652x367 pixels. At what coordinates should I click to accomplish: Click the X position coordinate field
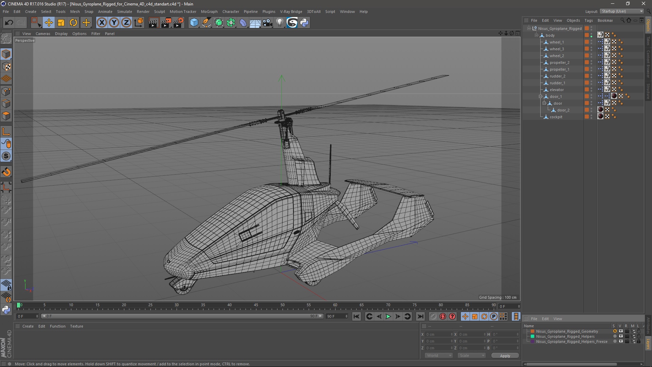tap(438, 334)
